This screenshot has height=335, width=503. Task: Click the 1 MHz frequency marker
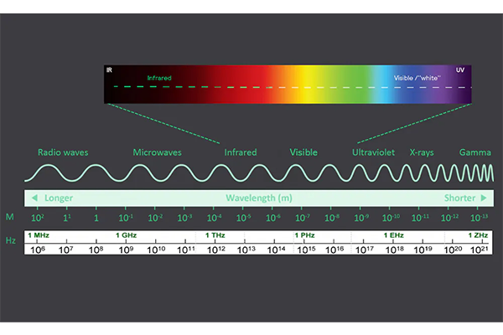(39, 236)
